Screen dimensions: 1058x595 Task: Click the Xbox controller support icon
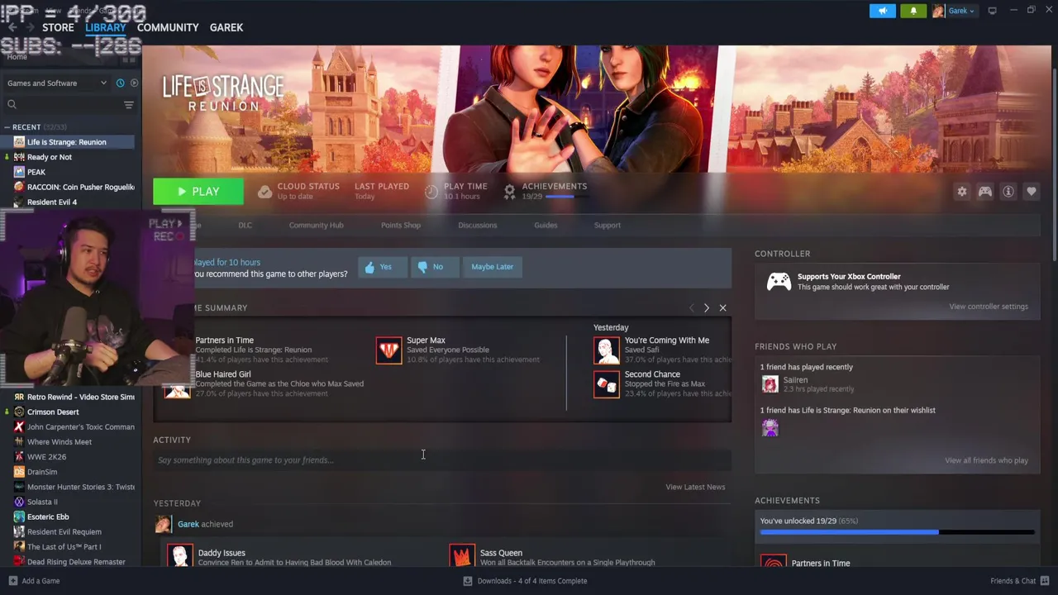[779, 282]
